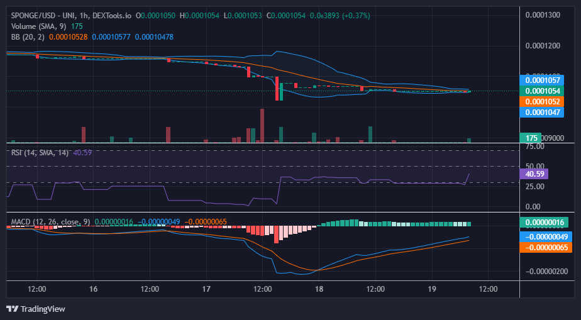Click the date 18 on time axis
The width and height of the screenshot is (581, 320).
click(319, 289)
